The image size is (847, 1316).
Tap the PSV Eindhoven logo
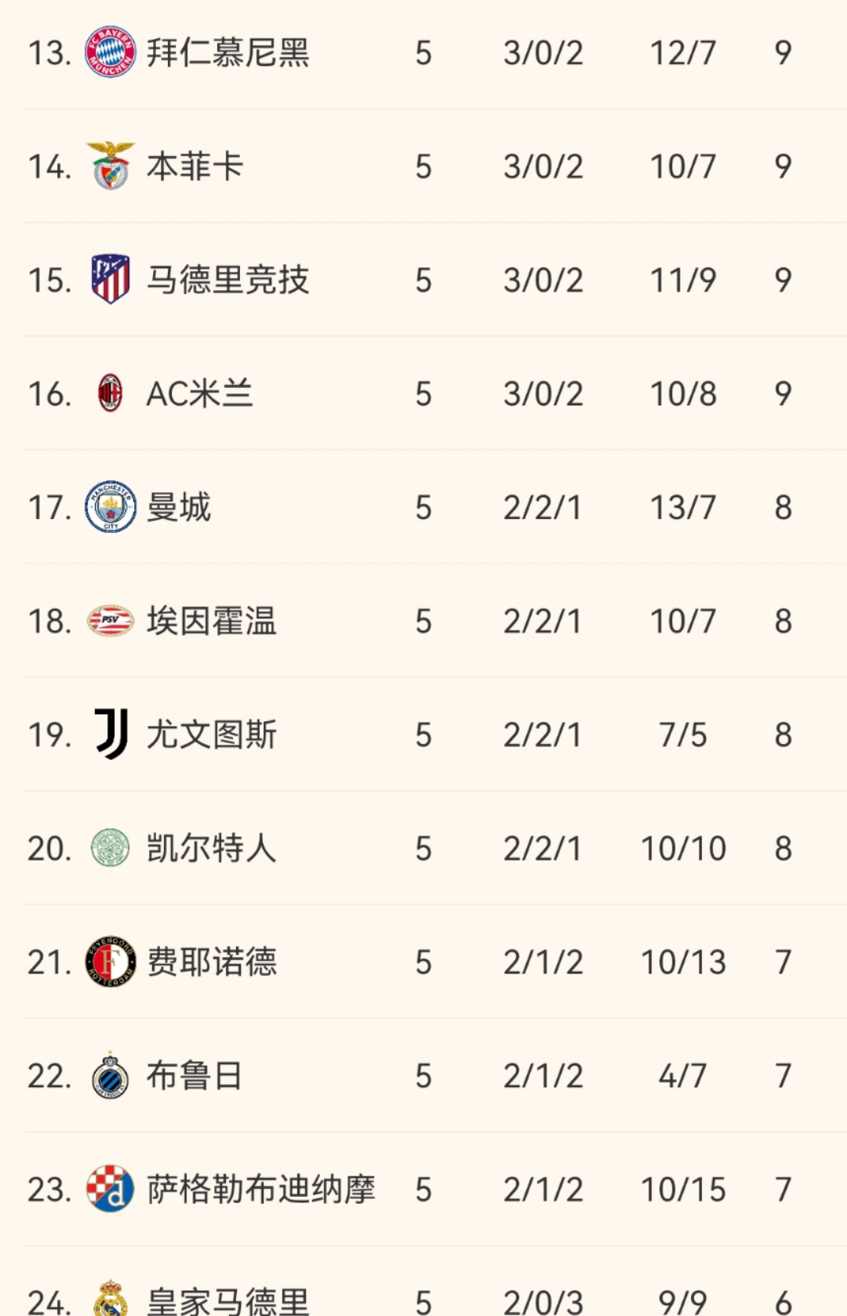click(x=111, y=621)
